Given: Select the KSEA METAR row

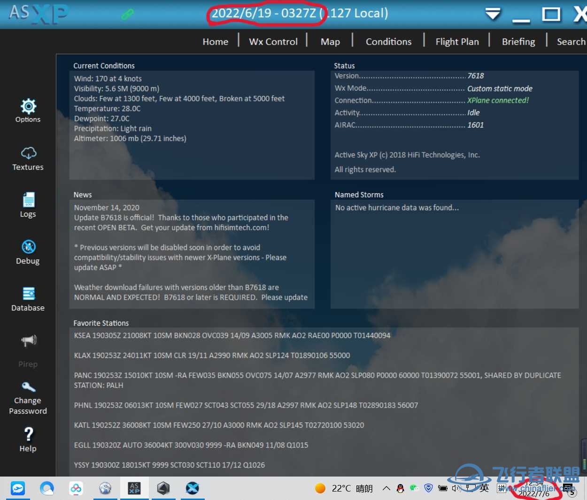Looking at the screenshot, I should pyautogui.click(x=232, y=335).
